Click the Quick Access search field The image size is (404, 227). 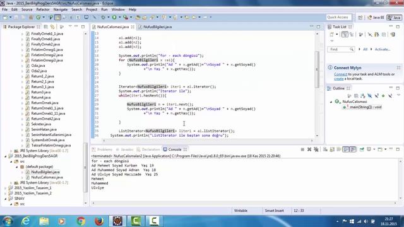tap(338, 17)
